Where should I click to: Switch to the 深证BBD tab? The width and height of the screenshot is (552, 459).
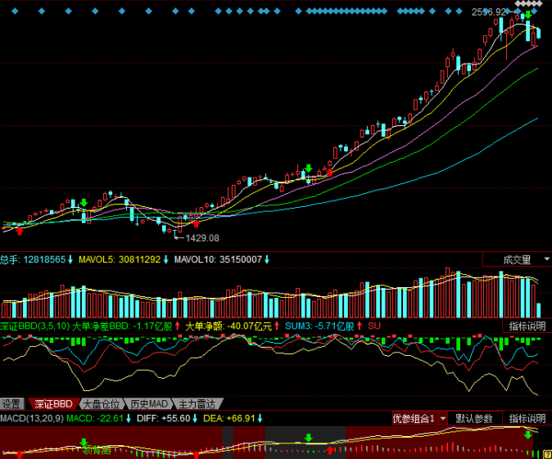[x=52, y=404]
